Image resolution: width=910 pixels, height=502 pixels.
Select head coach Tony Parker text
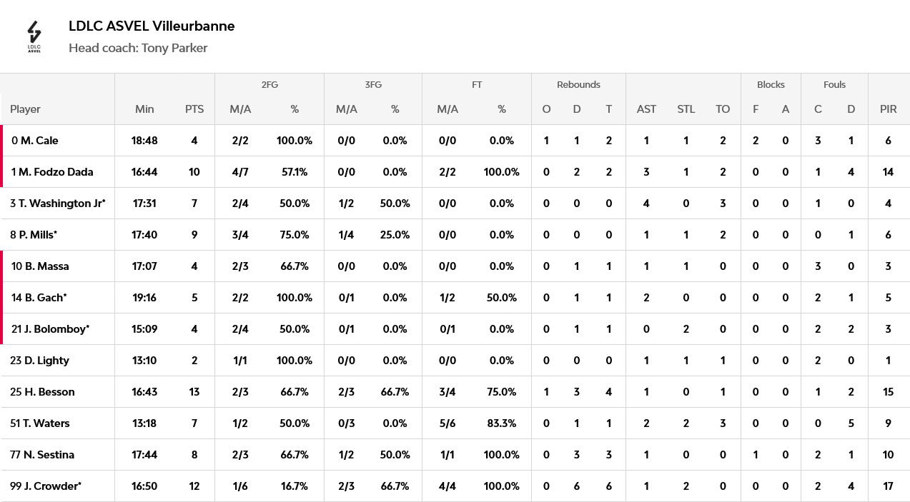(x=138, y=48)
